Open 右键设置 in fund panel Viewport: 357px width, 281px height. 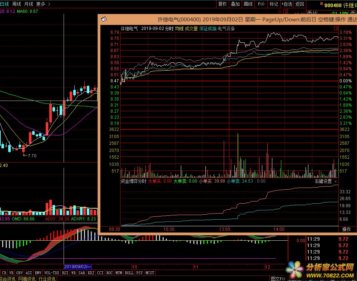(323, 181)
